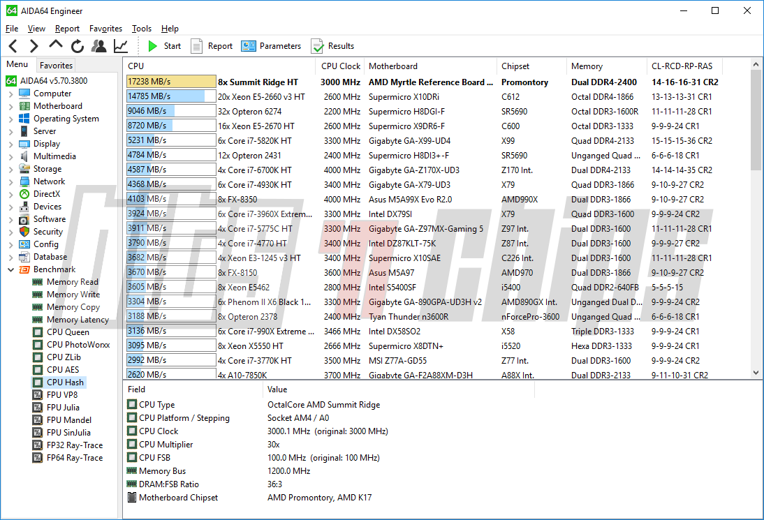This screenshot has height=520, width=764.
Task: Click the results list vertical scrollbar thumb
Action: [756, 120]
